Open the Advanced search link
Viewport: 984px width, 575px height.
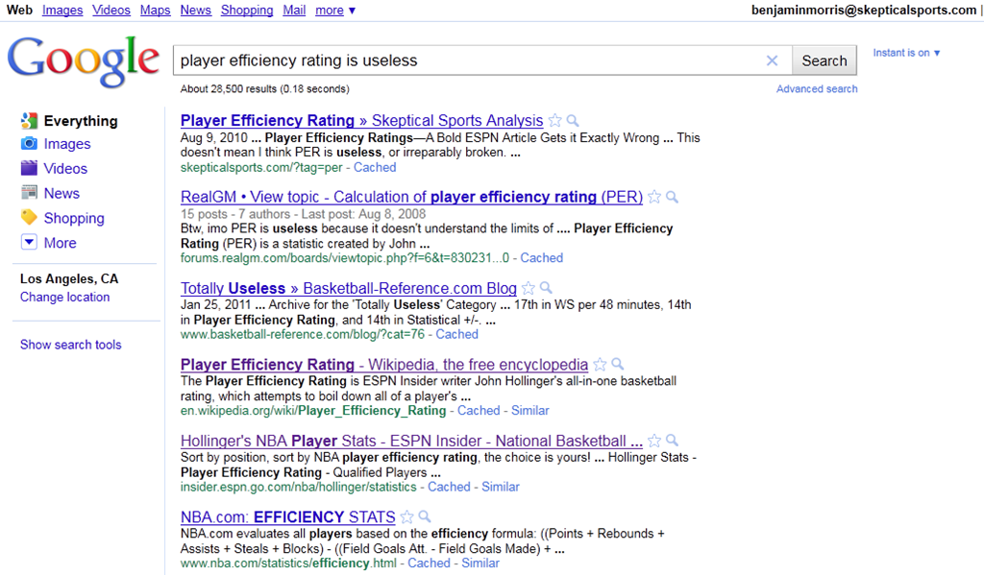(817, 89)
